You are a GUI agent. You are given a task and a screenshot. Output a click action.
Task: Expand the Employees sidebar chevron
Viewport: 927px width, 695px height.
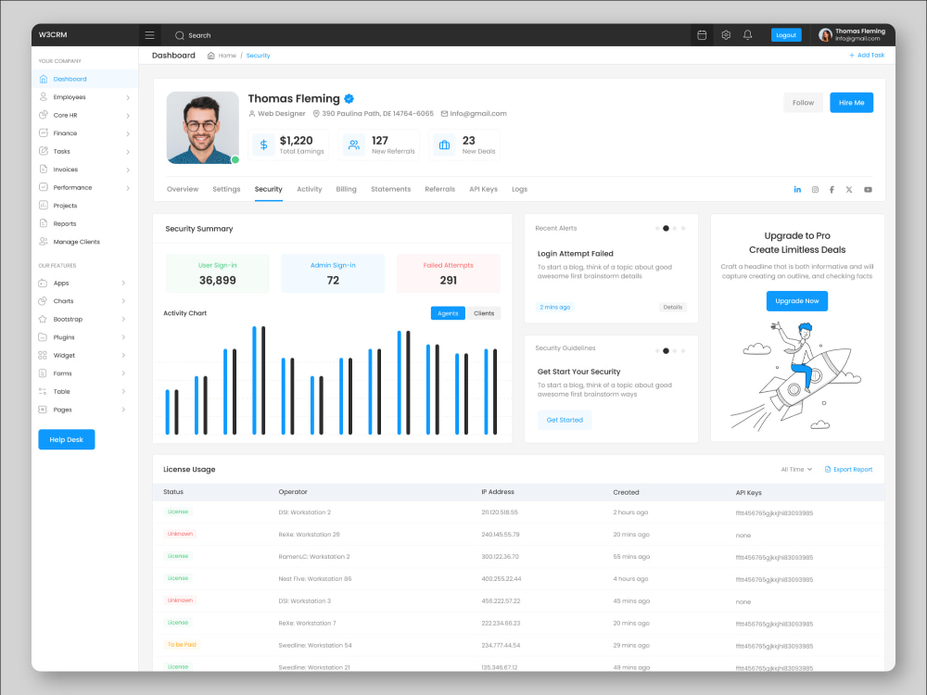[128, 97]
